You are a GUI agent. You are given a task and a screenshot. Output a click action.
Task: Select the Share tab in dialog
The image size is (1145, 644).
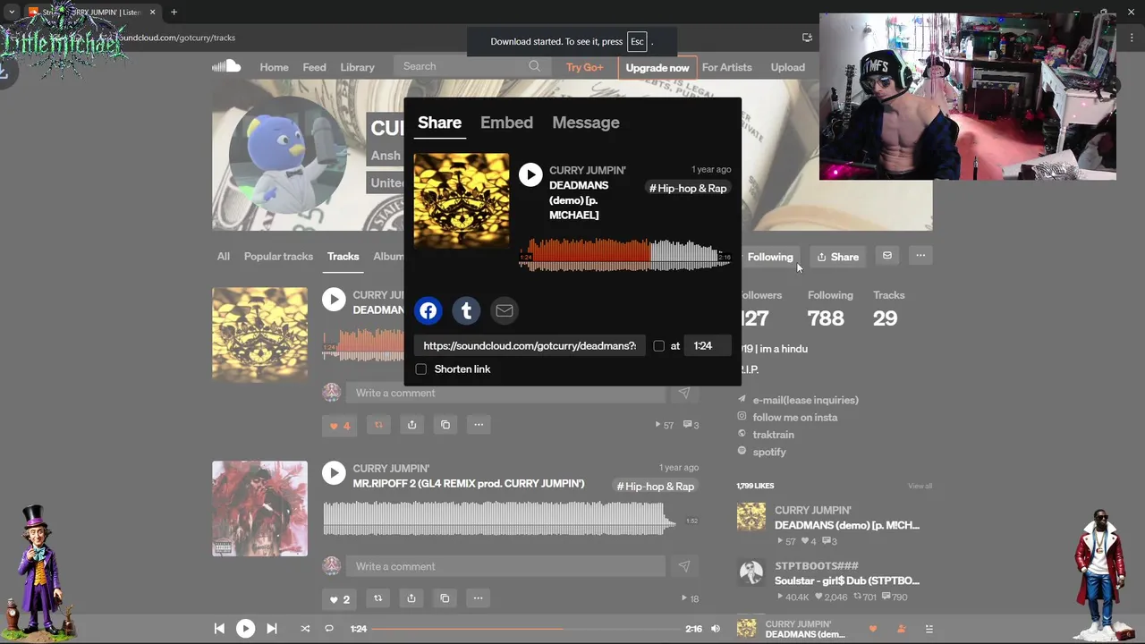coord(439,123)
